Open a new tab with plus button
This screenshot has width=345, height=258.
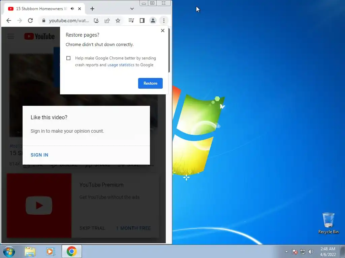click(x=92, y=9)
